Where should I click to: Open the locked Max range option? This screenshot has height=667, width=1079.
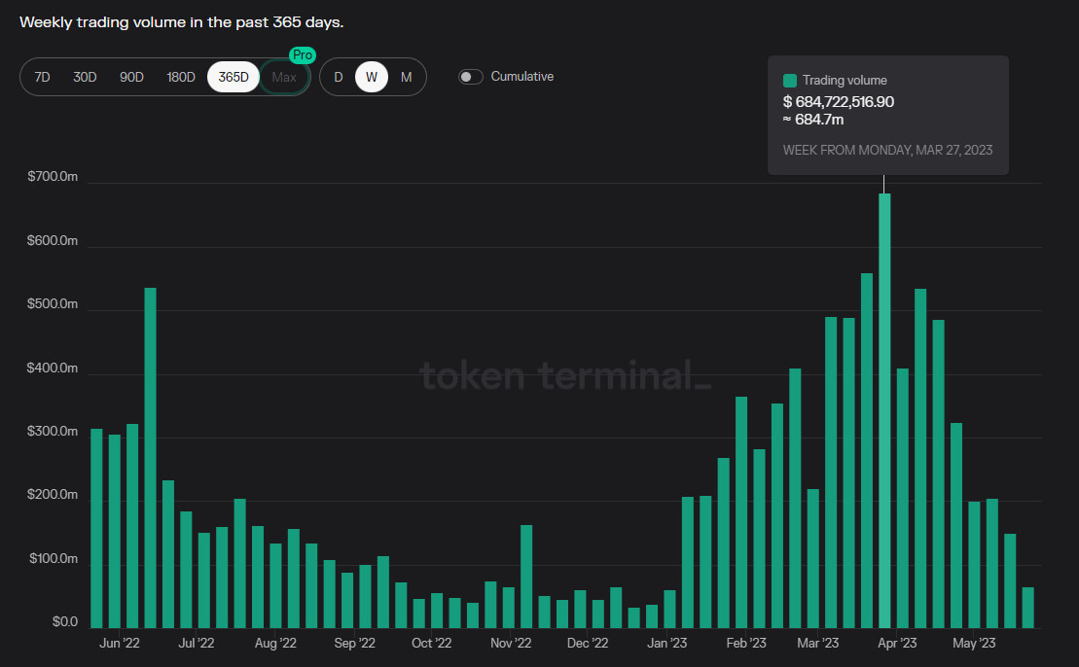coord(284,77)
